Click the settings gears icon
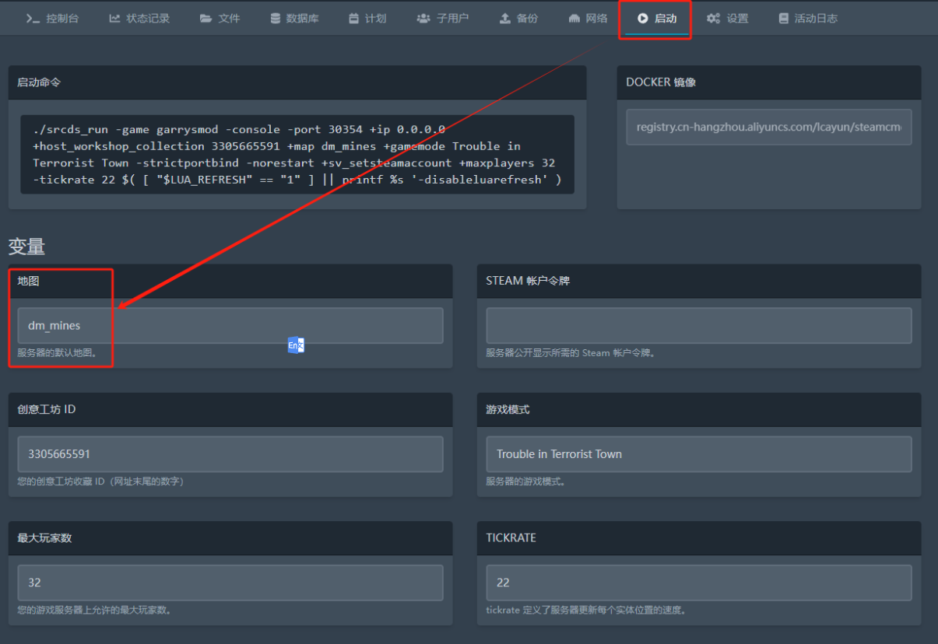The height and width of the screenshot is (644, 938). (x=713, y=19)
